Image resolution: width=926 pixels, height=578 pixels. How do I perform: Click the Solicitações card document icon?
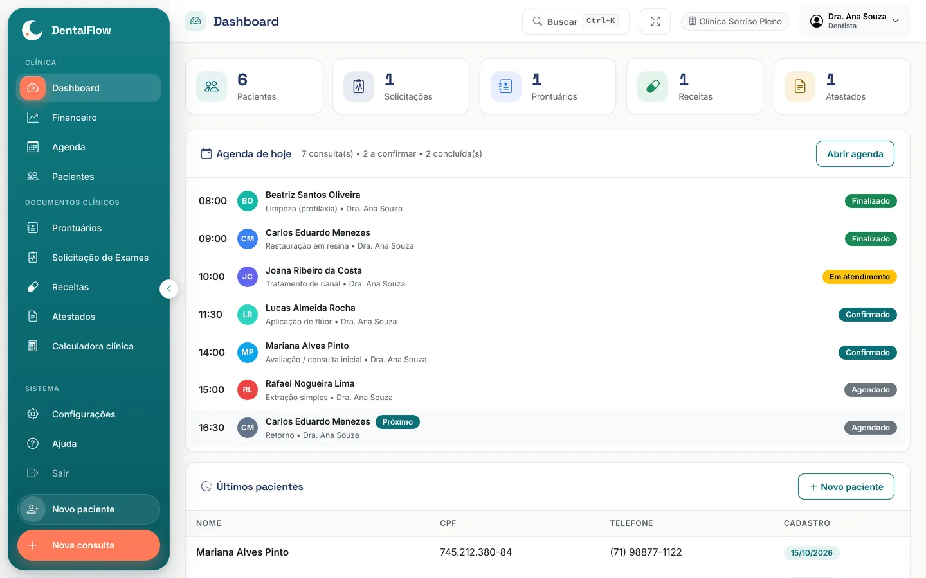[359, 87]
